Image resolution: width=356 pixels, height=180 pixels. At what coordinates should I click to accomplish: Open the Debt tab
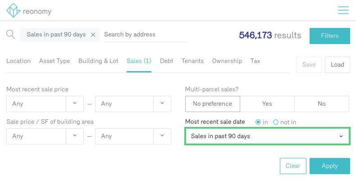tap(166, 61)
